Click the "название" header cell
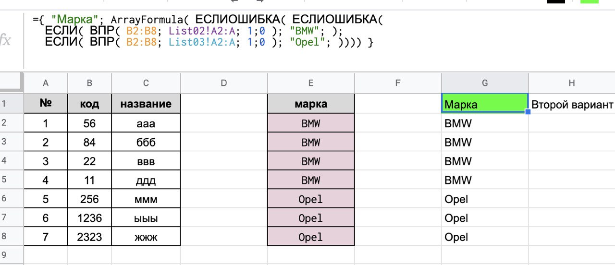Image resolution: width=615 pixels, height=265 pixels. click(x=146, y=104)
